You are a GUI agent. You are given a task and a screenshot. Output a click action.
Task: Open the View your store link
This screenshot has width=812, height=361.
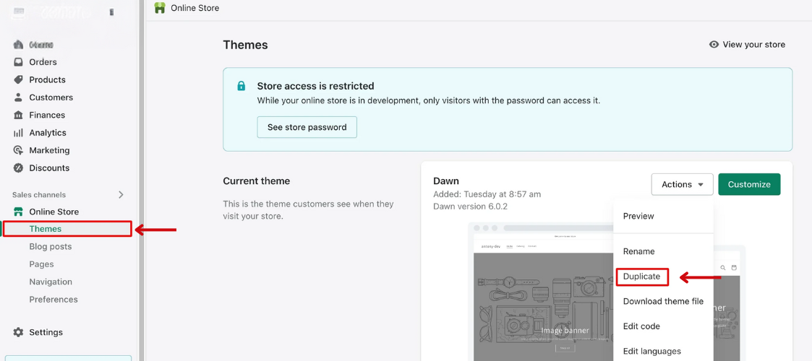click(x=747, y=45)
